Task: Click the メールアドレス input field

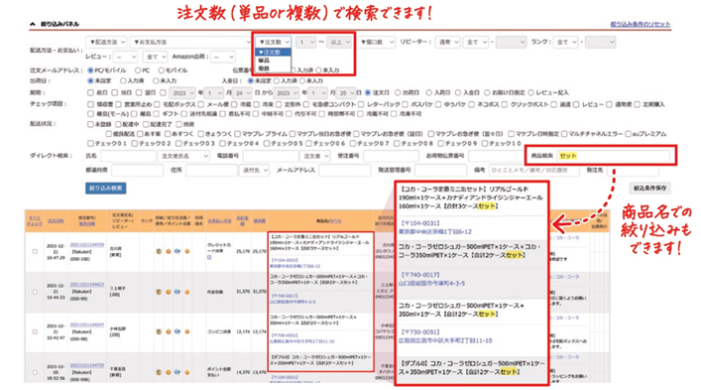Action: 344,170
